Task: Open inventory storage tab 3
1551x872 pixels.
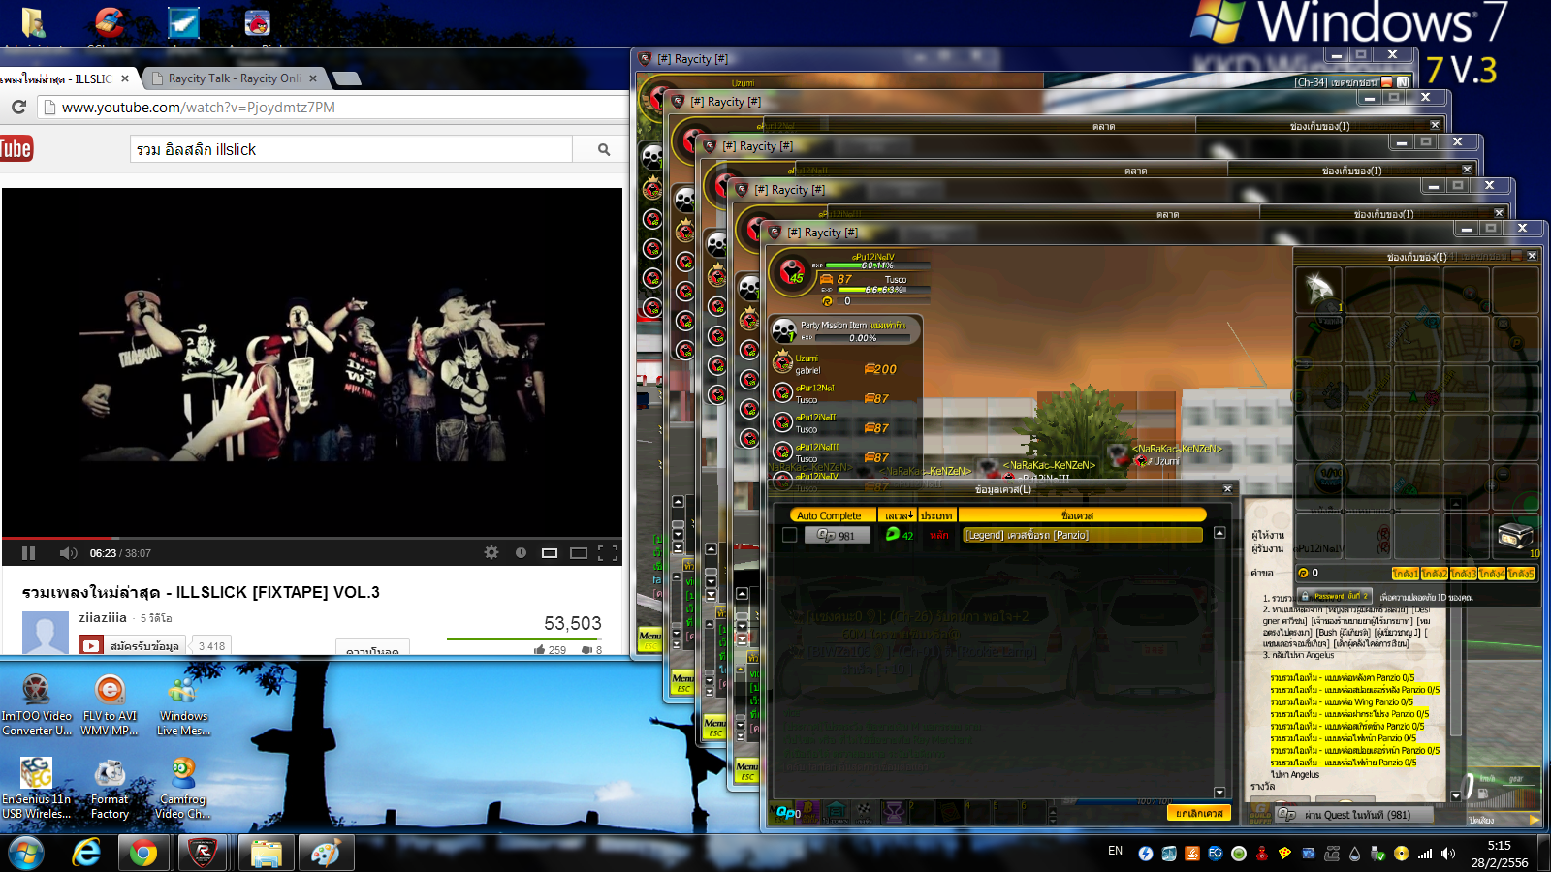Action: 1463,574
